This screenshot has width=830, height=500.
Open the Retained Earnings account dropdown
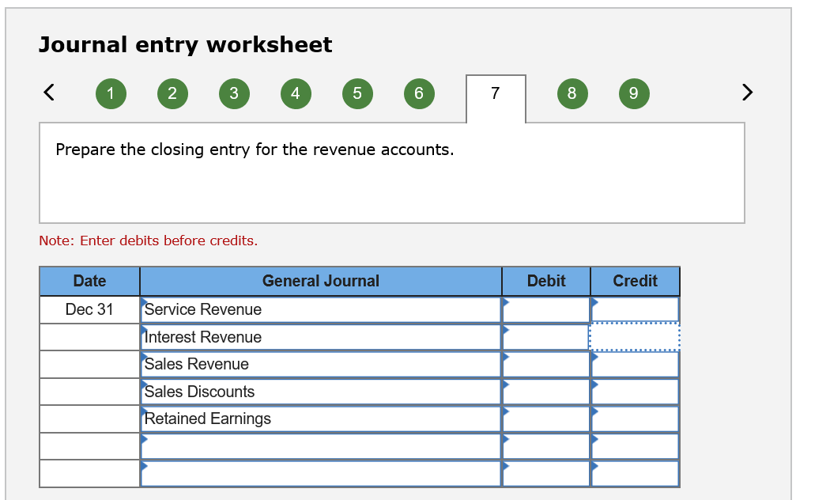point(321,419)
